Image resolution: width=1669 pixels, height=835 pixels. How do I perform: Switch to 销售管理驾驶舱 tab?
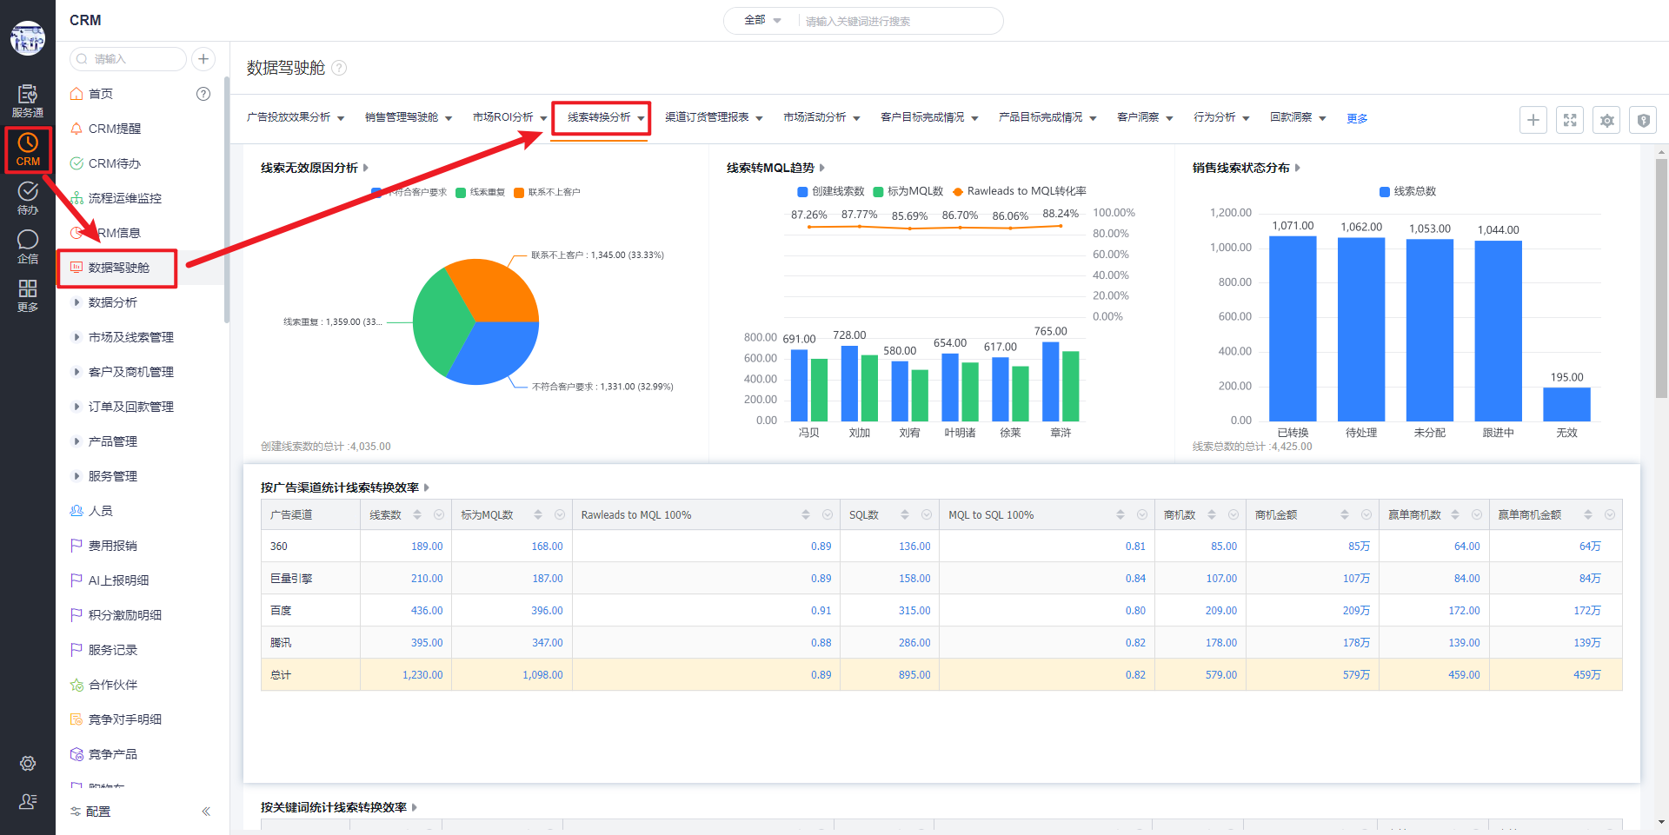402,117
